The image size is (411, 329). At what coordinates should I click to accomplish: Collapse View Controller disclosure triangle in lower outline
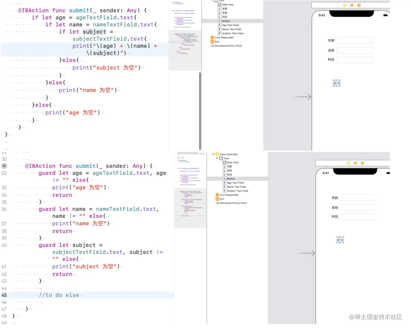tap(213, 154)
